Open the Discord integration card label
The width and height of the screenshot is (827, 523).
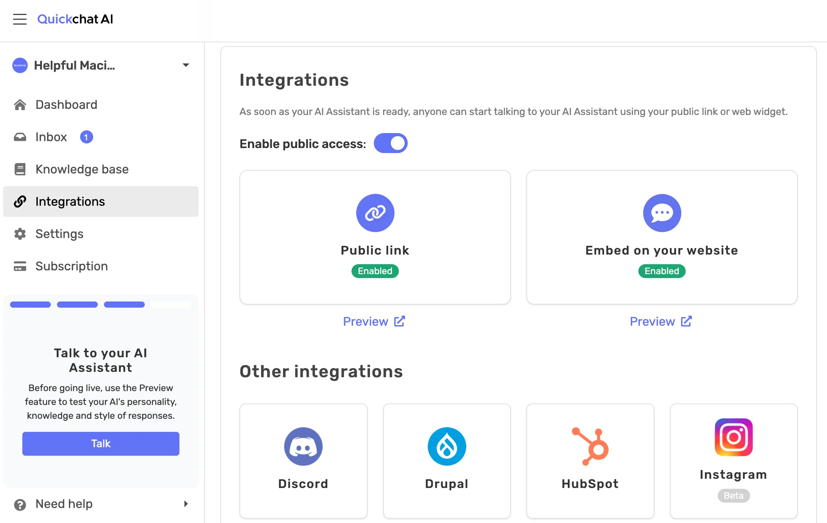(303, 484)
